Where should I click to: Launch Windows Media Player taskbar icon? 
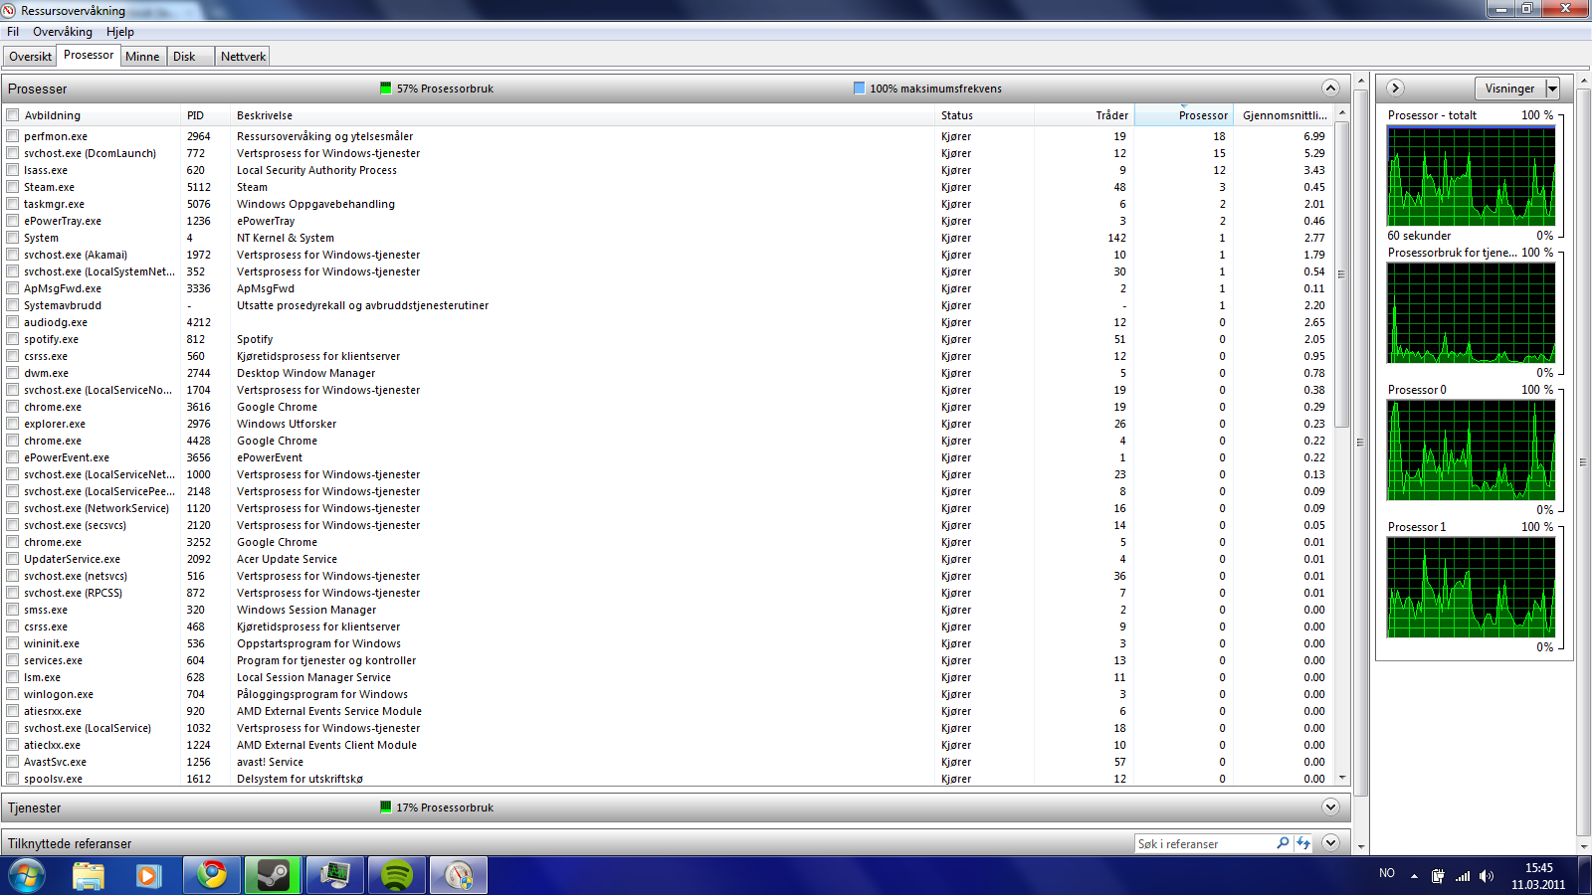[149, 876]
